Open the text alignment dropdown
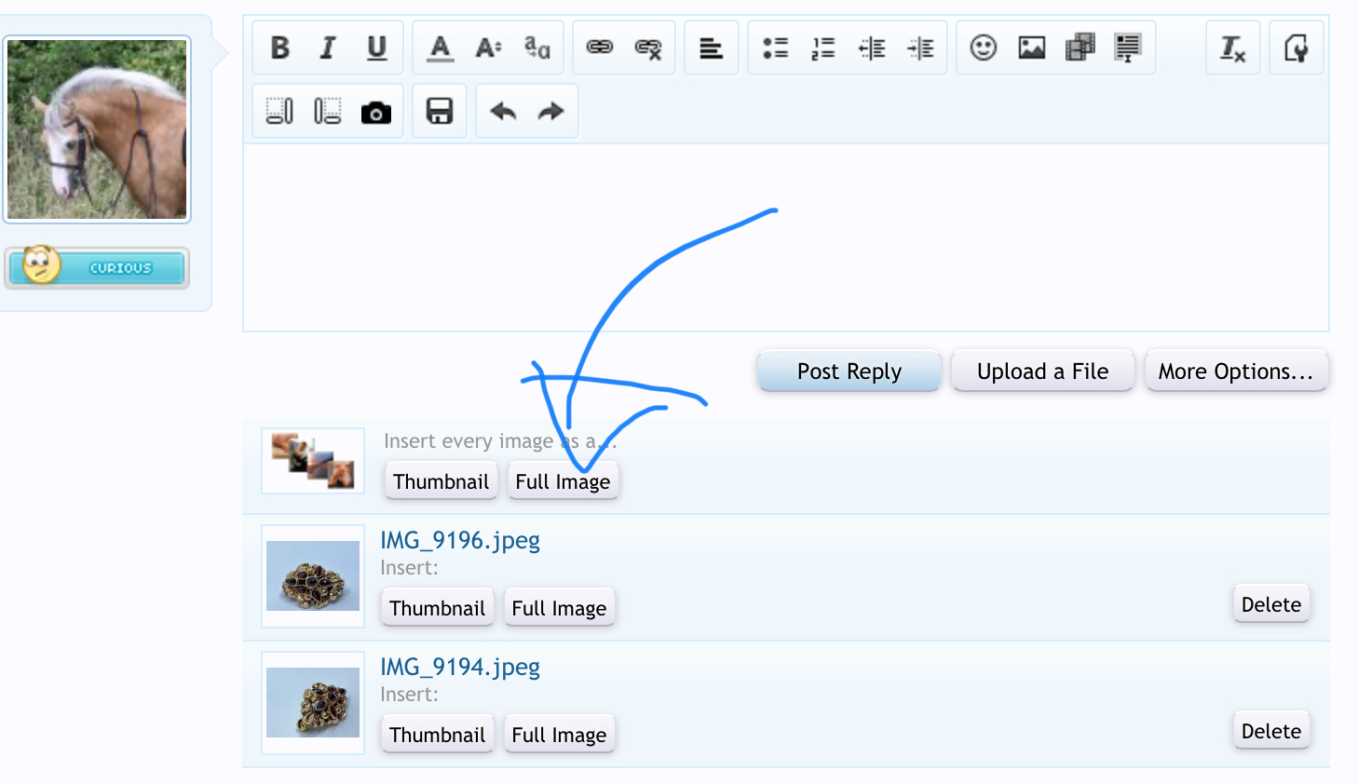Viewport: 1358px width, 784px height. [x=711, y=47]
